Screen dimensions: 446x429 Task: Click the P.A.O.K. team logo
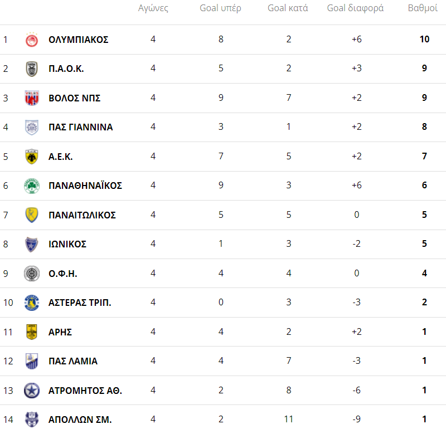(x=32, y=69)
